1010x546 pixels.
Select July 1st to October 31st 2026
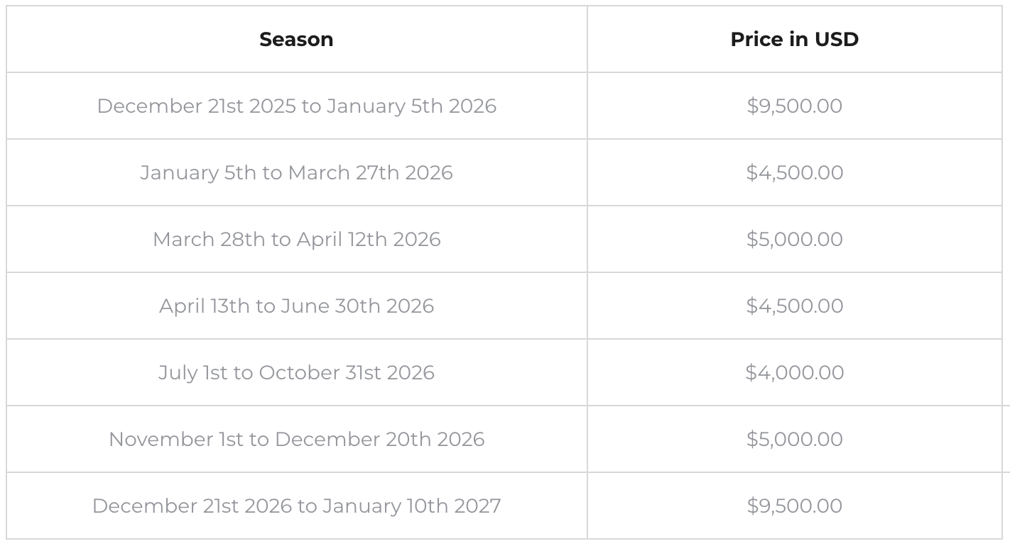tap(296, 373)
